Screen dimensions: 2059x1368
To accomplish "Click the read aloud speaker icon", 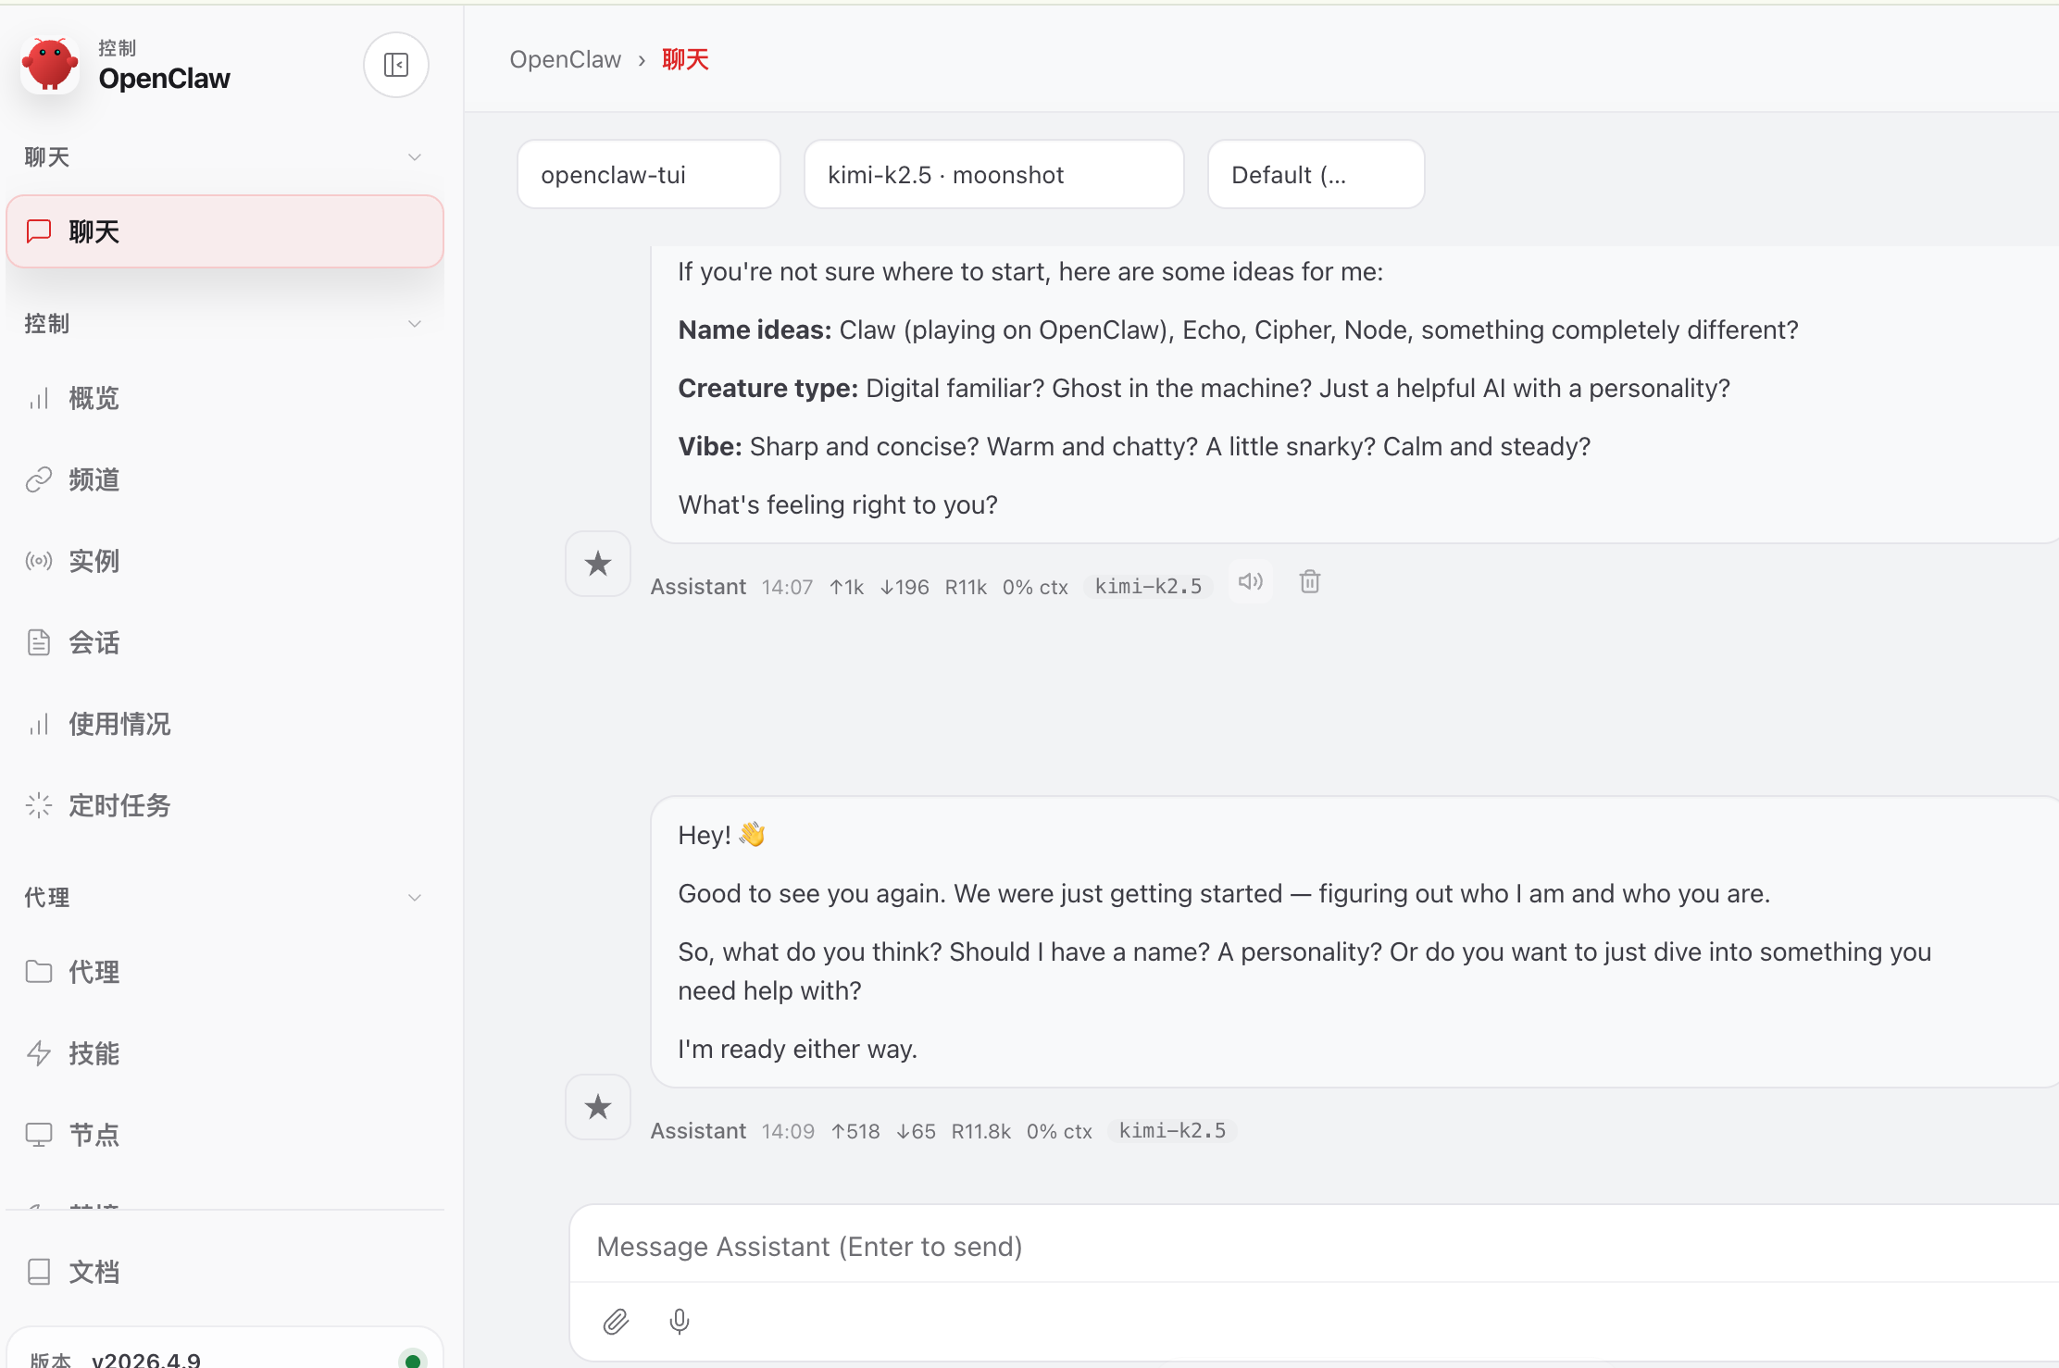I will point(1250,582).
